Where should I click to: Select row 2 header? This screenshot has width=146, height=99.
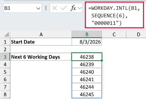tap(5, 49)
